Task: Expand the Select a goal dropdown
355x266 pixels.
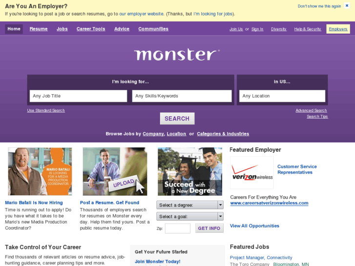Action: coord(190,216)
